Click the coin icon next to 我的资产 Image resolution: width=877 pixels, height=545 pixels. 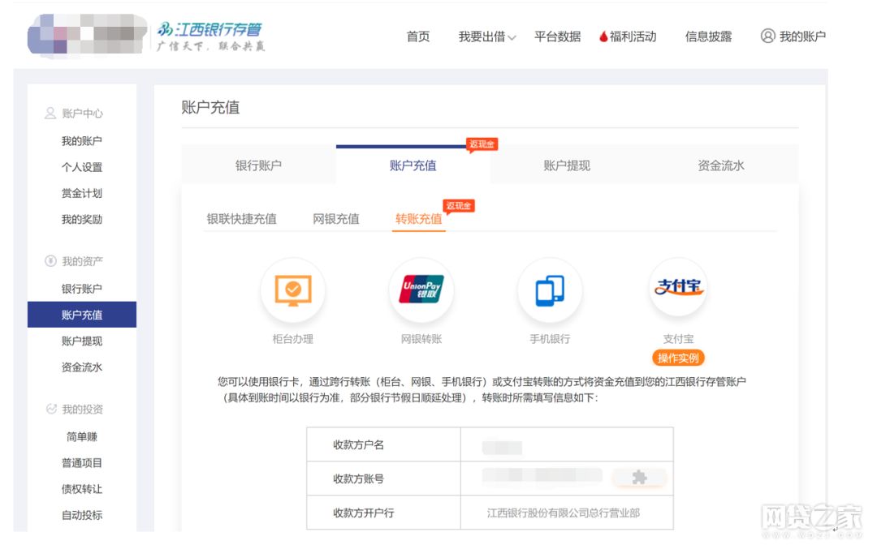pos(50,261)
